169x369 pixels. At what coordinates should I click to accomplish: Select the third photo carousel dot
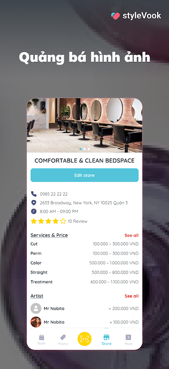(x=89, y=149)
